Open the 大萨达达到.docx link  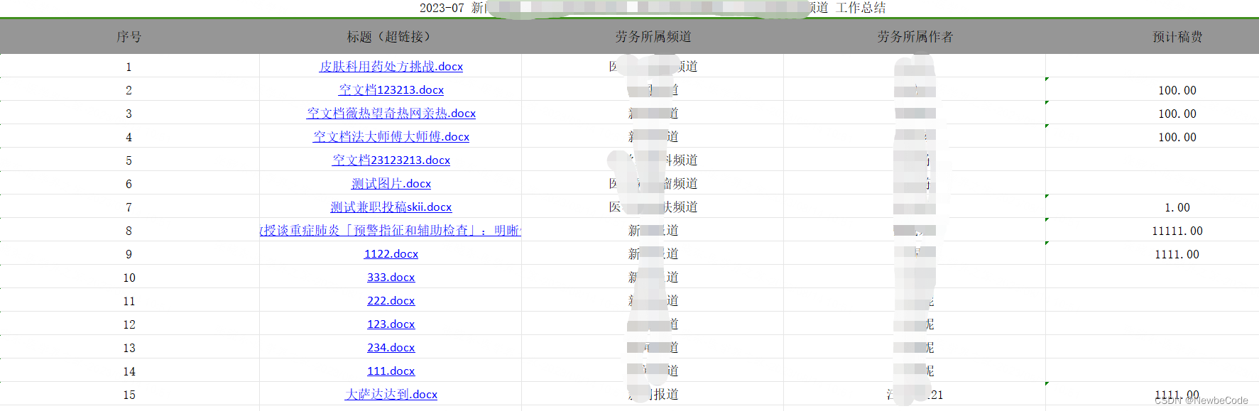391,395
